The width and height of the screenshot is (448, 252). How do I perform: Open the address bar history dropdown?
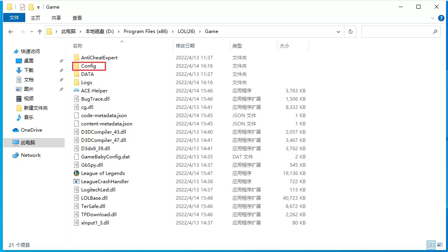click(x=338, y=31)
